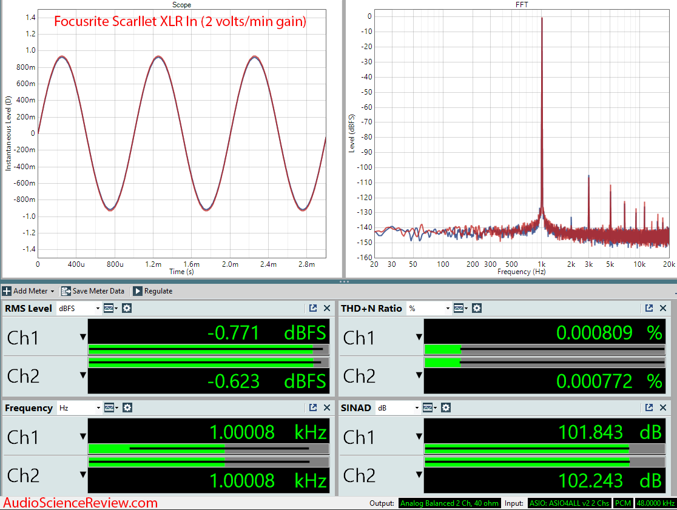The width and height of the screenshot is (677, 510).
Task: Open the THD+N Ratio graph view icon
Action: (x=460, y=308)
